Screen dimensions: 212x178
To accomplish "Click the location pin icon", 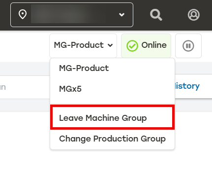I will pyautogui.click(x=23, y=14).
